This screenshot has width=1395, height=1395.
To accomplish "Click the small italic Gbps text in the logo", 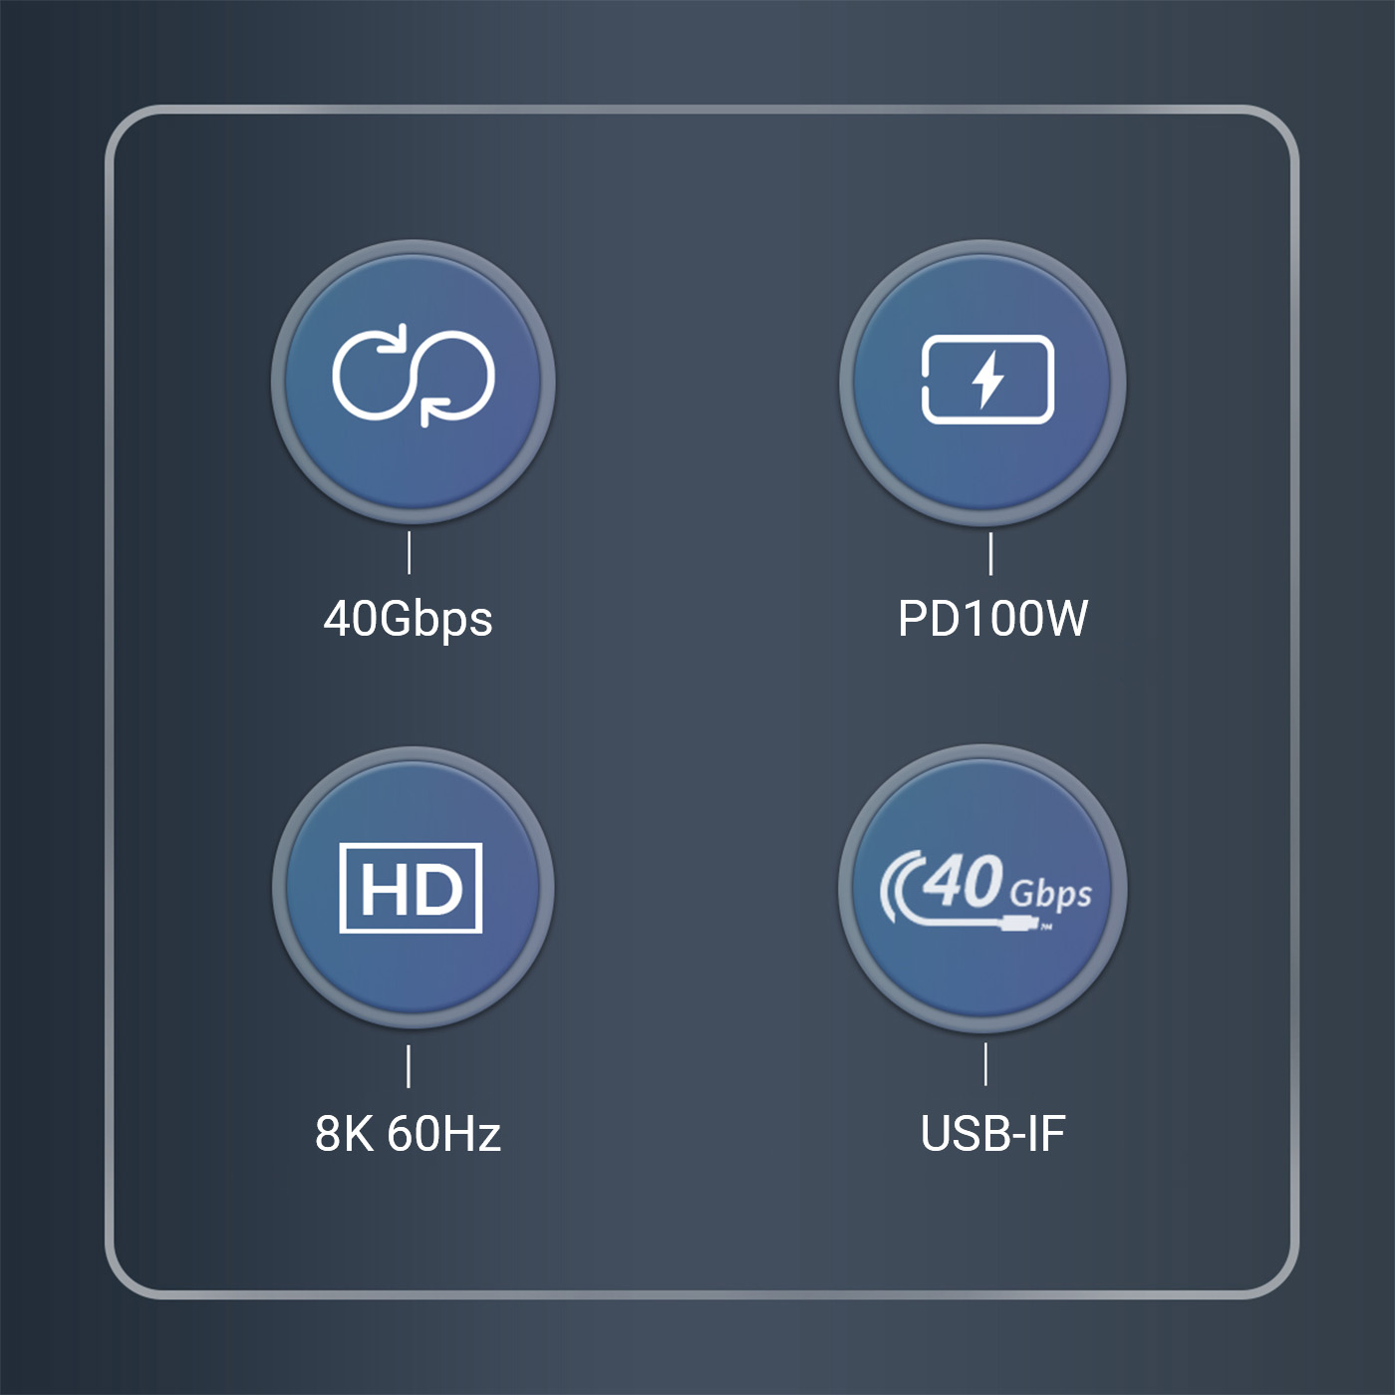I will pyautogui.click(x=1051, y=894).
